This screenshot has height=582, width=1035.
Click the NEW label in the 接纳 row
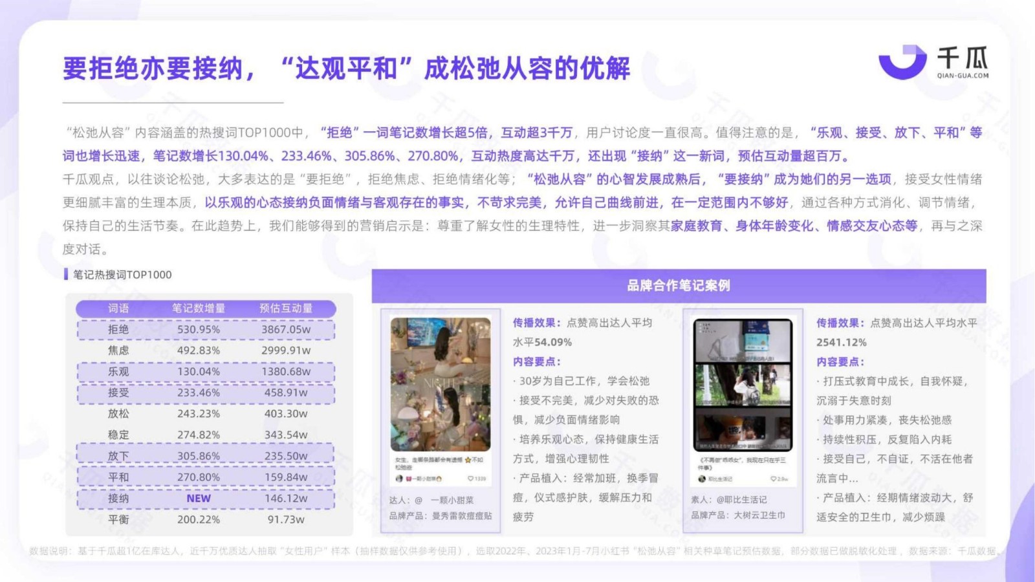tap(198, 499)
